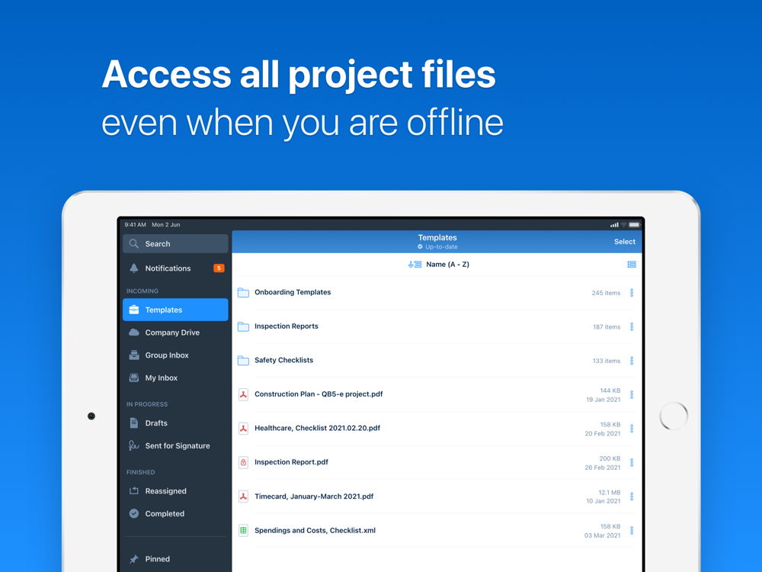The height and width of the screenshot is (572, 762).
Task: Click the orange notification badge showing 5
Action: click(x=219, y=268)
